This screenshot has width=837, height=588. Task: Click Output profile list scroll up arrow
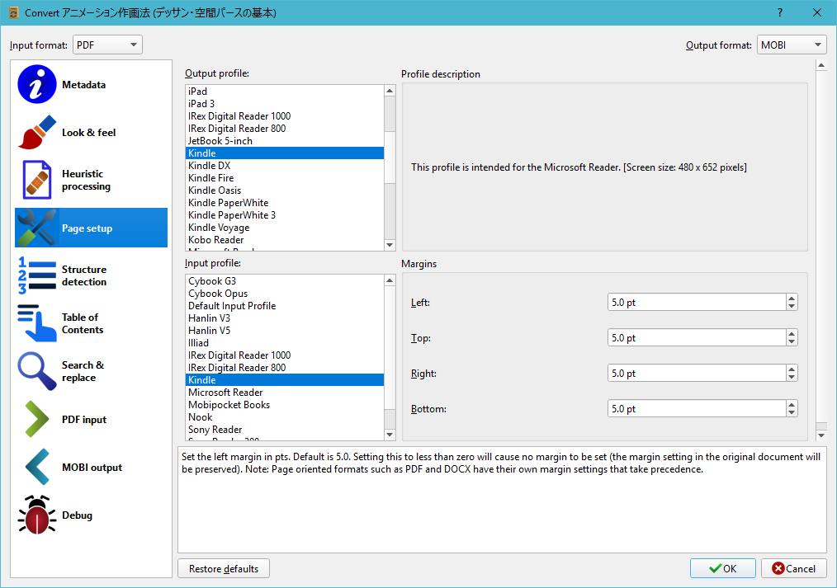pyautogui.click(x=390, y=91)
